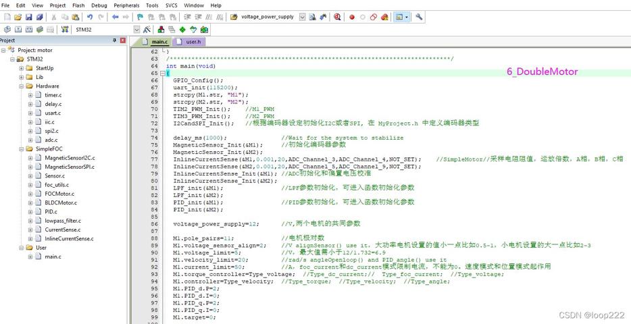Click the Paste clipboard icon
The image size is (631, 324).
pos(75,18)
